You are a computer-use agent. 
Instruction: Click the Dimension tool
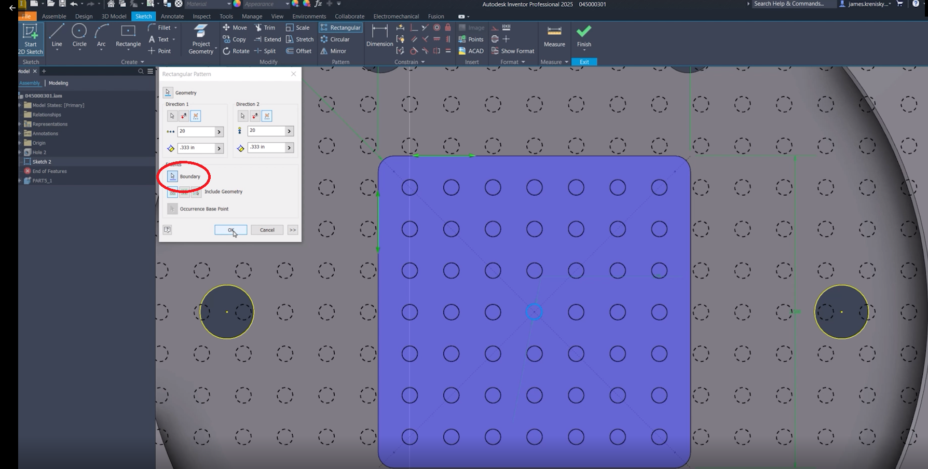tap(379, 36)
